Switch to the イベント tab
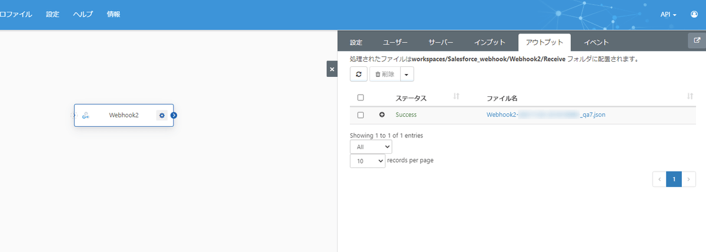Image resolution: width=706 pixels, height=252 pixels. coord(596,42)
